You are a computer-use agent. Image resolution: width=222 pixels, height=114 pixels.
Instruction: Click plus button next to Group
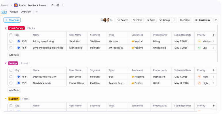(x=174, y=20)
